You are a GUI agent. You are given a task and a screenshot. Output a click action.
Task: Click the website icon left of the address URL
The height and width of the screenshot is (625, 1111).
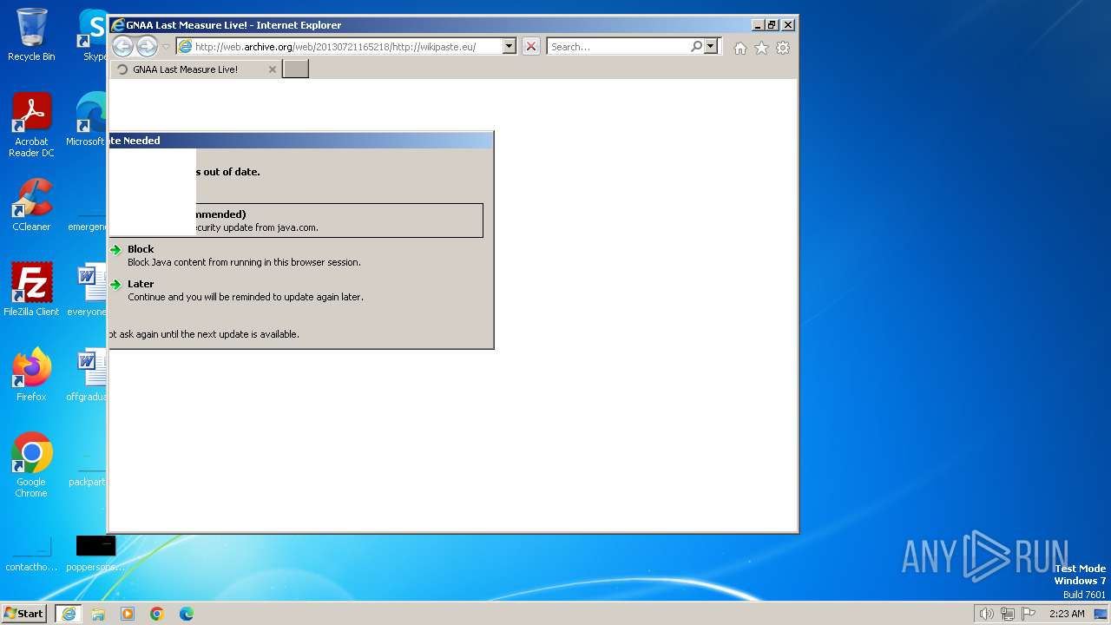pos(185,47)
